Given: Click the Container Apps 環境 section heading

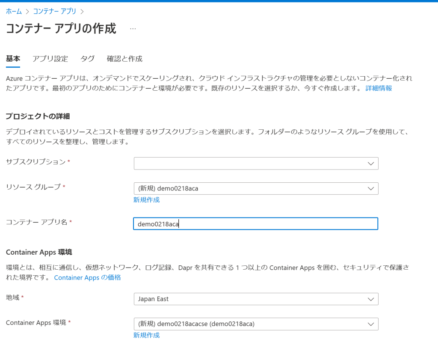Looking at the screenshot, I should pos(39,252).
